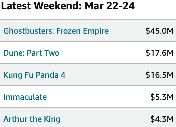
Task: Open the Ghostbusters: Frozen Empire link
Action: (x=56, y=31)
